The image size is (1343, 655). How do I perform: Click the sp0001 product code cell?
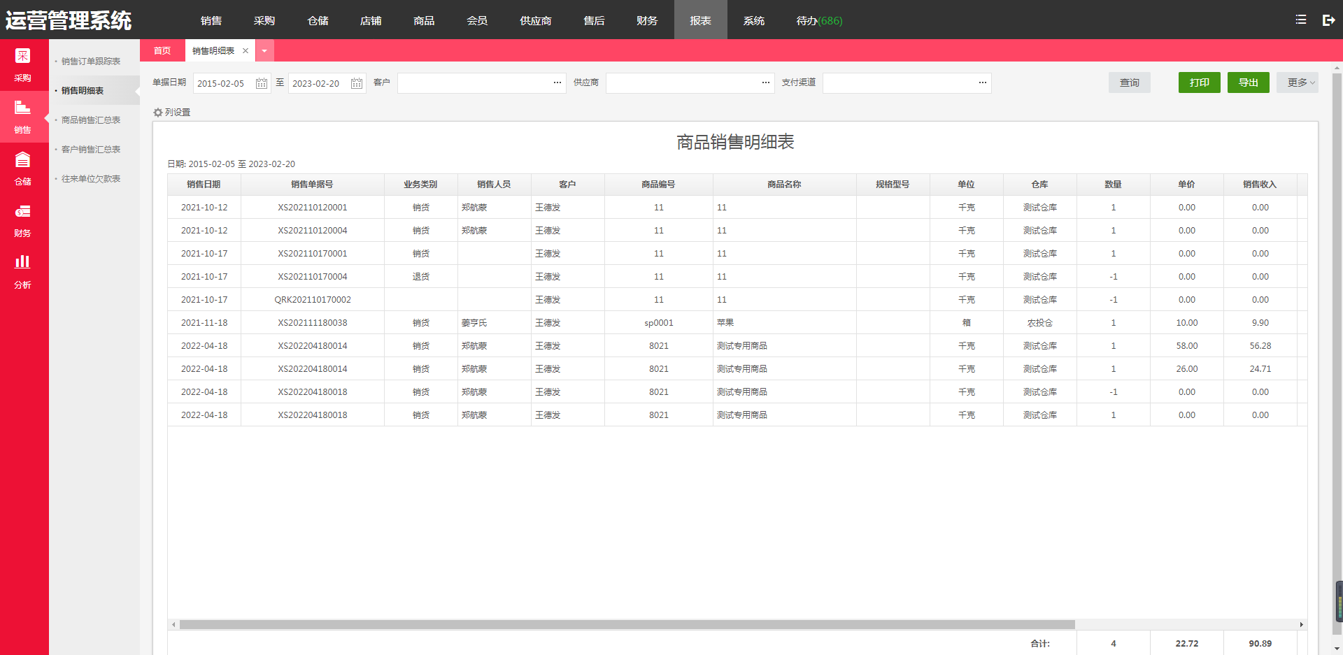pos(659,323)
